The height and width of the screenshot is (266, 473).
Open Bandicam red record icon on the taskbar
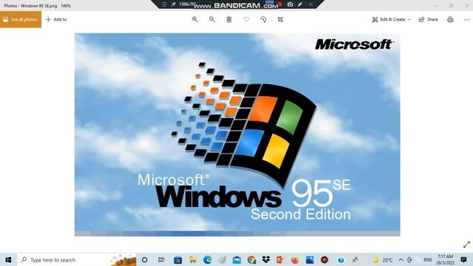coord(324,259)
